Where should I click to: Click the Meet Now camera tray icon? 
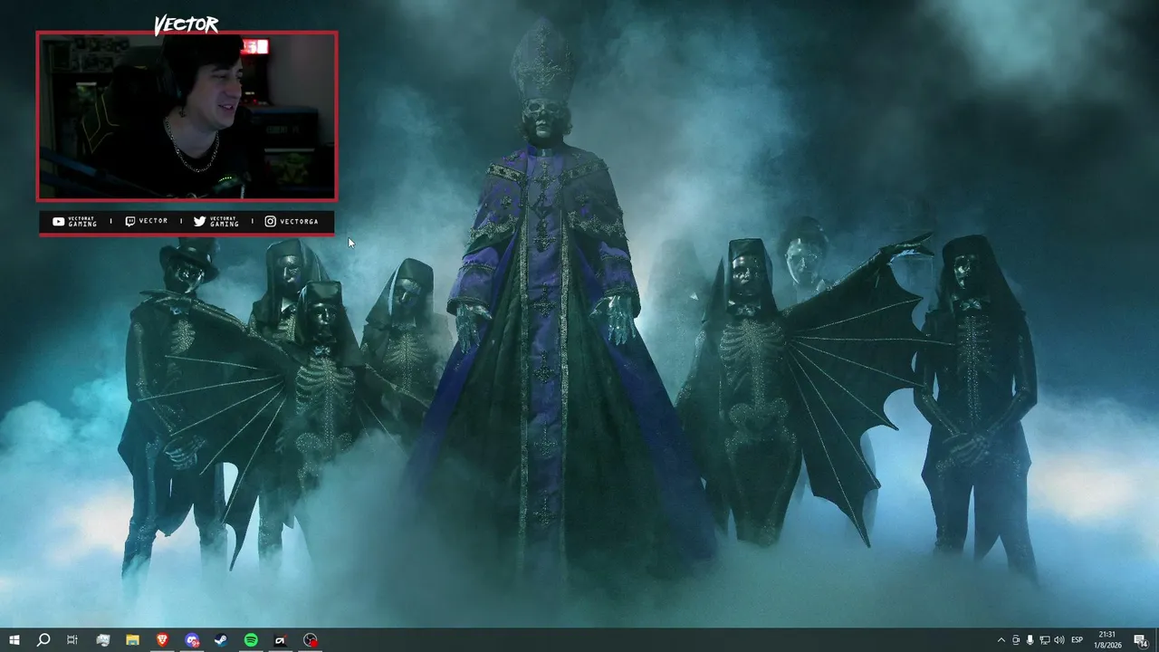tap(1016, 640)
